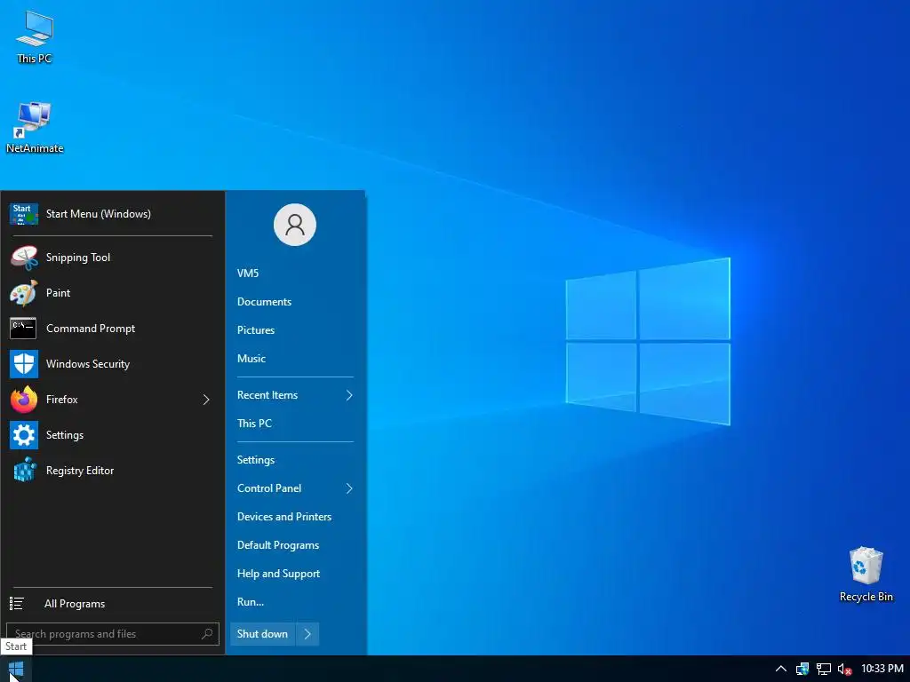Select the NetAnimate desktop shortcut
This screenshot has height=682, width=910.
(35, 128)
